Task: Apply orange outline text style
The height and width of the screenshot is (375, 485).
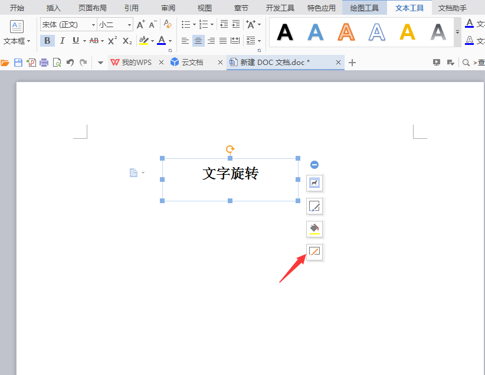Action: (x=346, y=32)
